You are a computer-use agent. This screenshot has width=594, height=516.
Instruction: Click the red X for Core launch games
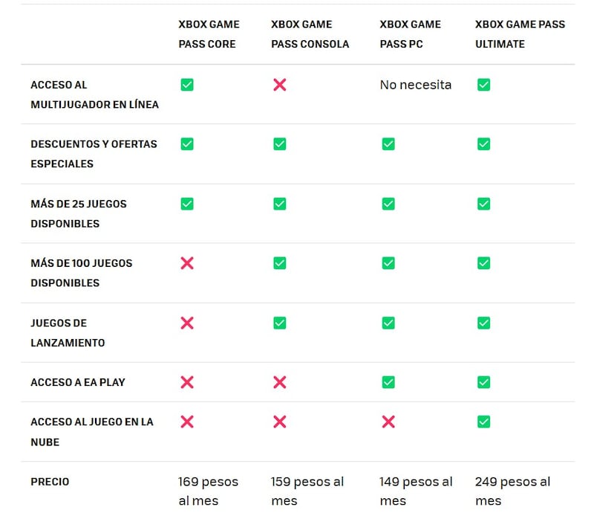[187, 323]
